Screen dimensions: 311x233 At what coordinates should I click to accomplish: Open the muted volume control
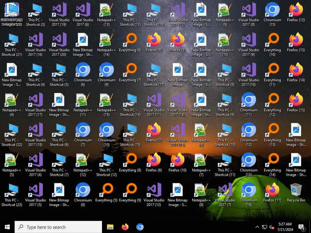272,227
